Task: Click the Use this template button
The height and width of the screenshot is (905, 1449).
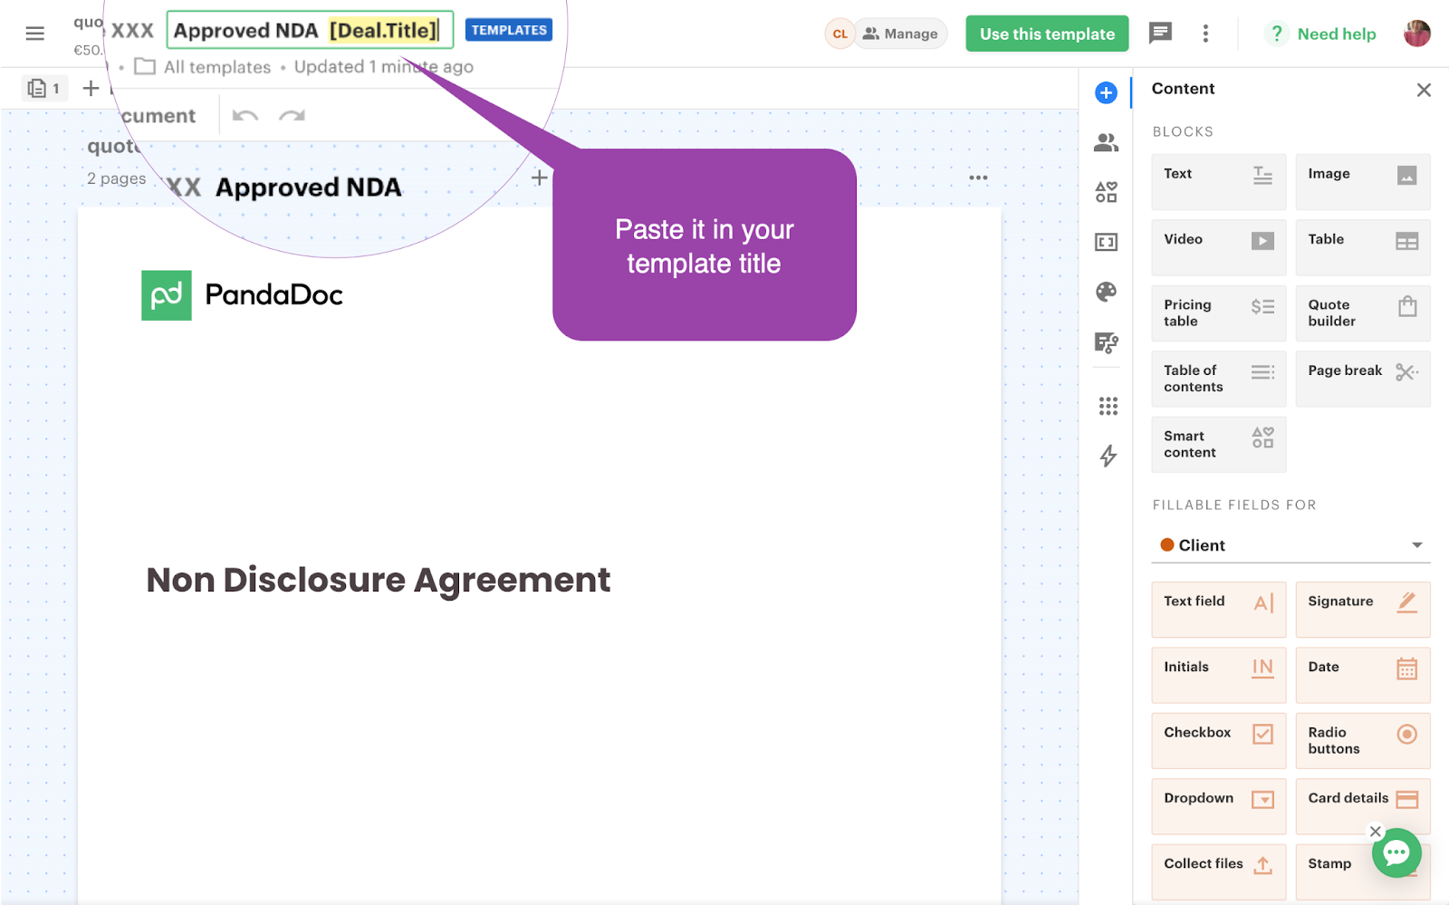Action: click(x=1047, y=34)
